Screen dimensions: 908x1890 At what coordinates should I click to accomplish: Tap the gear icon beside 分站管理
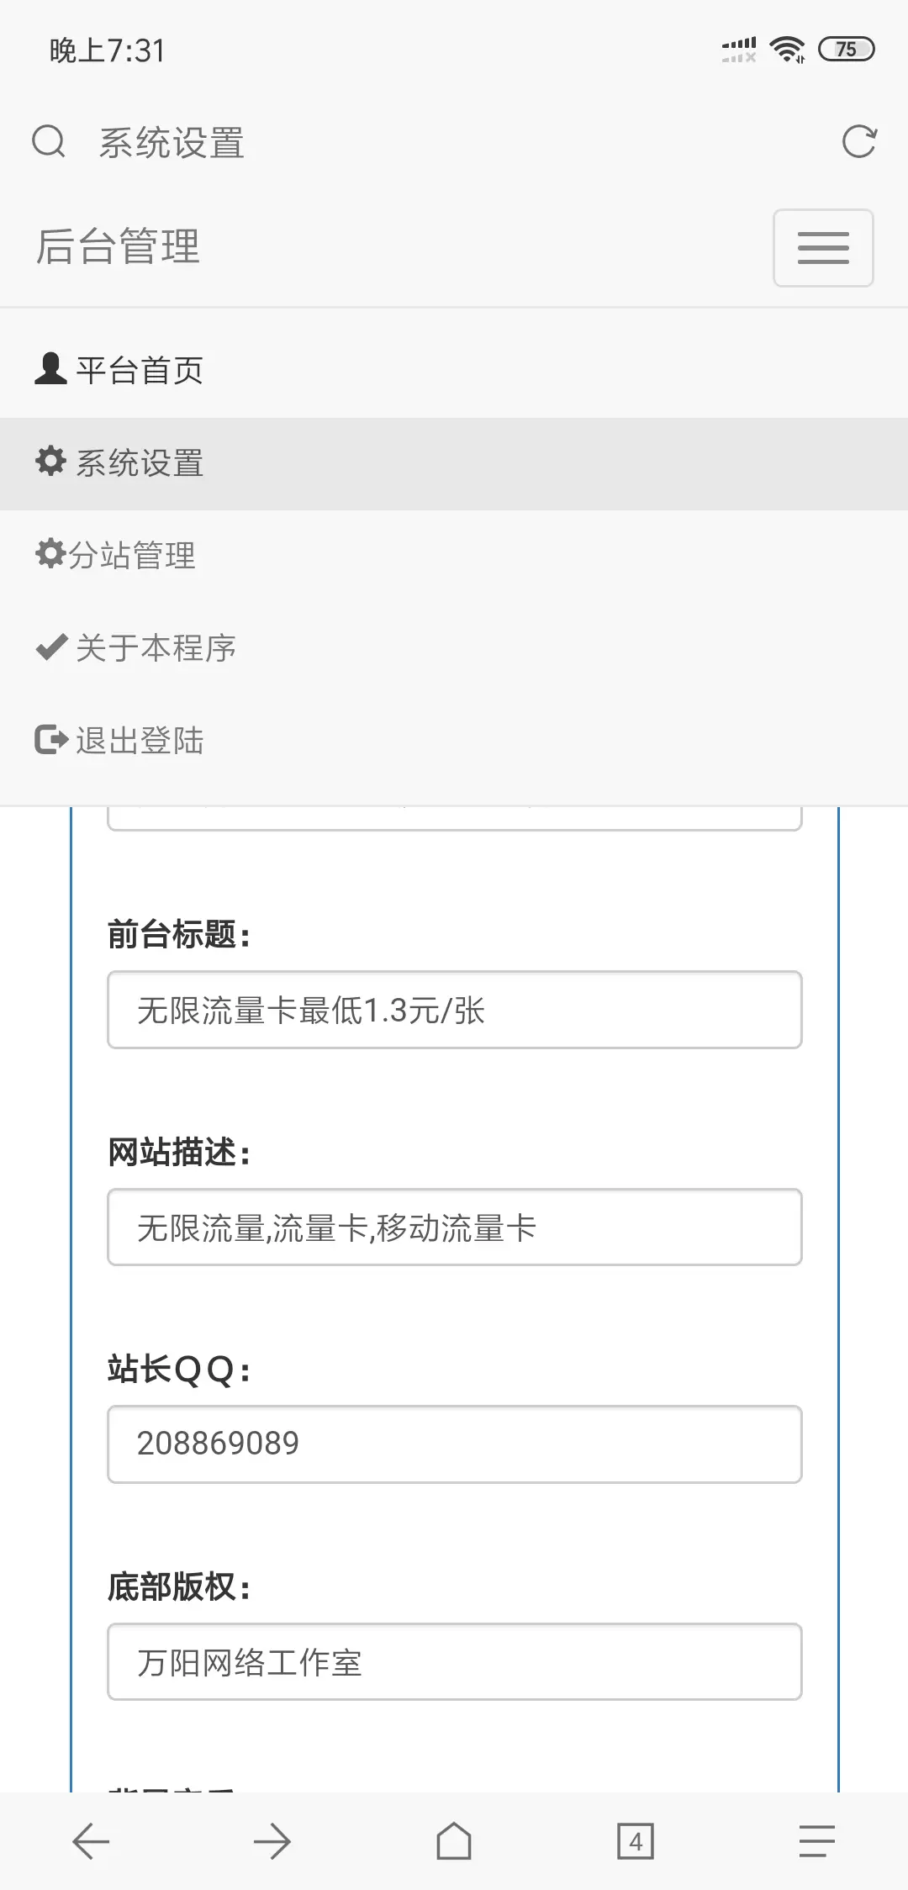pyautogui.click(x=50, y=554)
